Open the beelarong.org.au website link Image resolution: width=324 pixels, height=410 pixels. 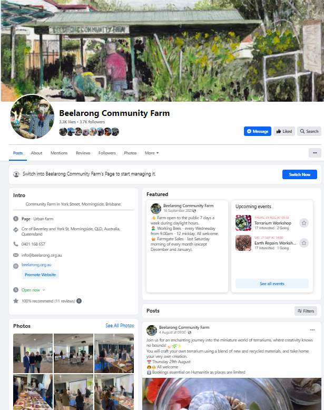pos(36,265)
